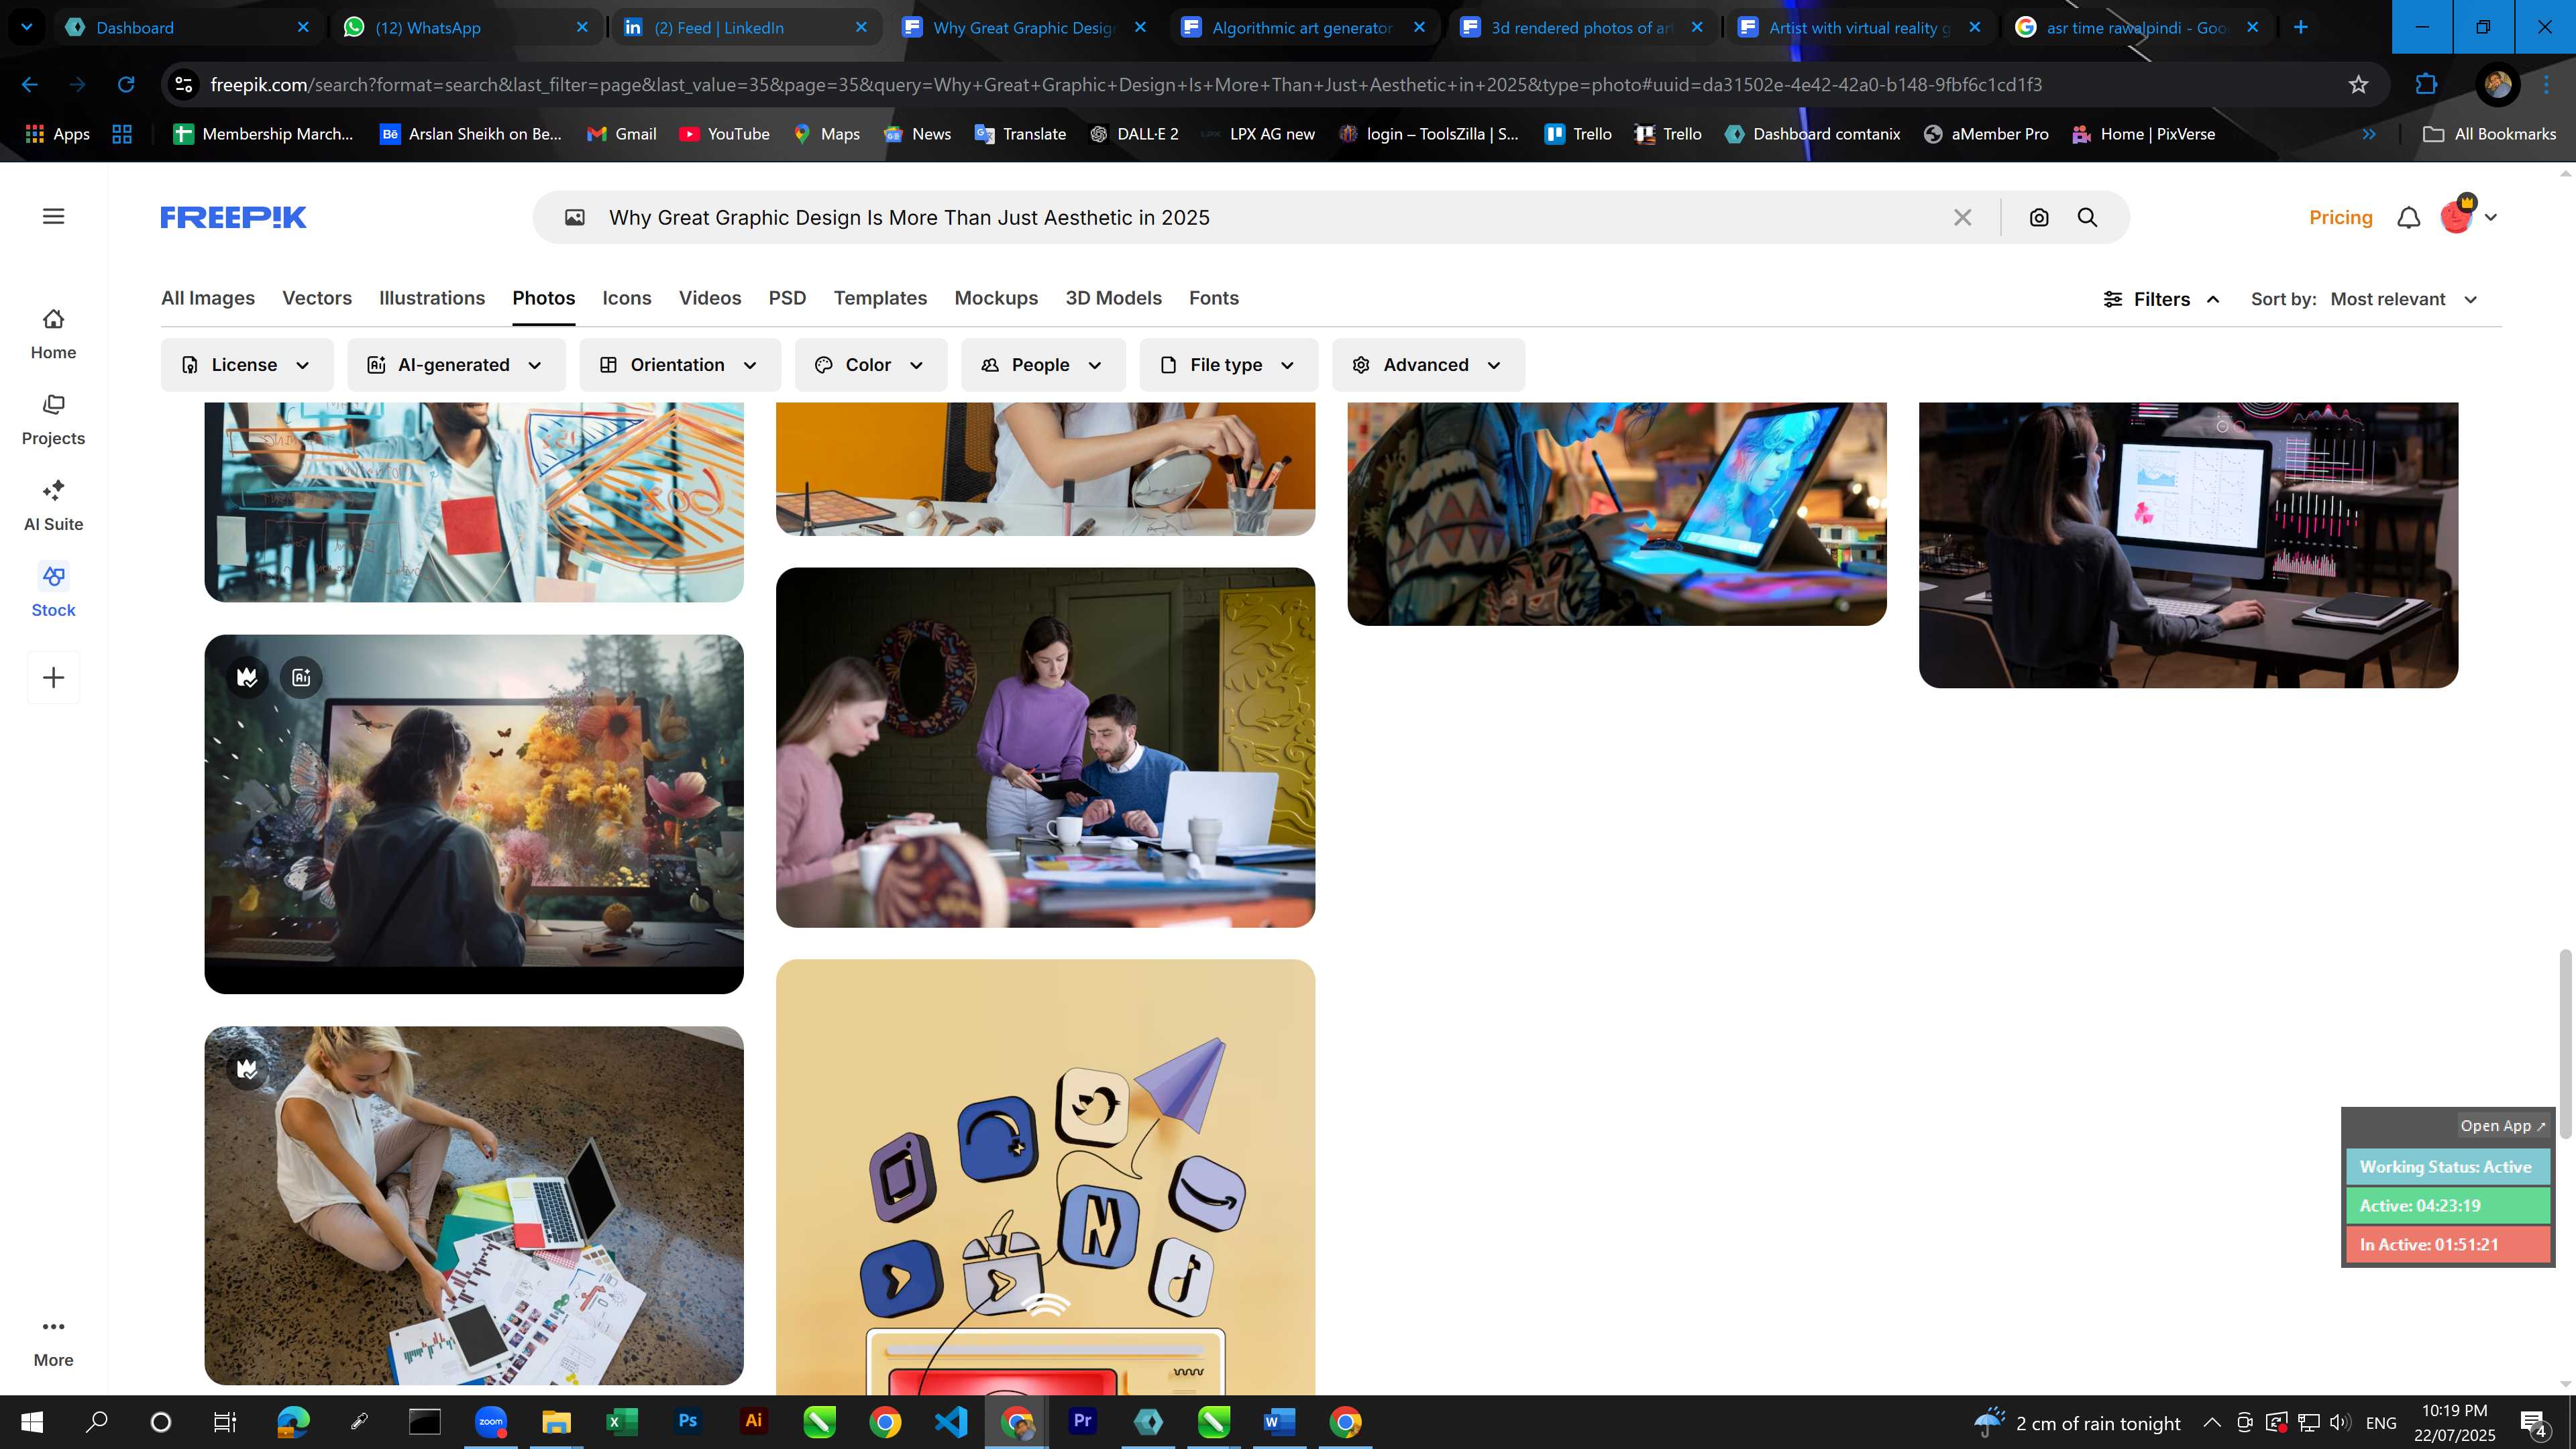2576x1449 pixels.
Task: Switch to All Images tab
Action: click(x=208, y=298)
